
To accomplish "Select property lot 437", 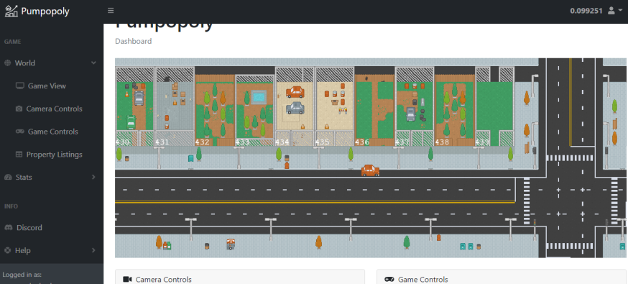I will (415, 106).
